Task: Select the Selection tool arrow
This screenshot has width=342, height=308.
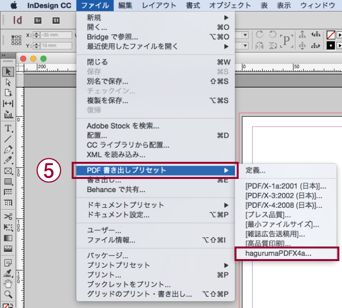Action: (x=8, y=71)
